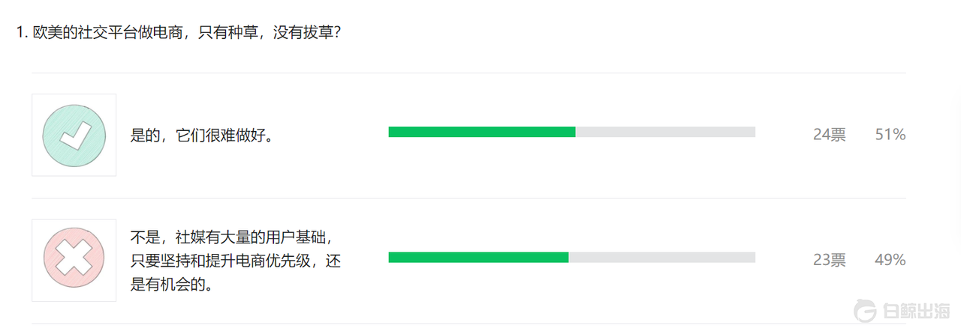Screen dimensions: 961x334
Task: Select the option 是的，它们很难做好。
Action: pos(202,136)
